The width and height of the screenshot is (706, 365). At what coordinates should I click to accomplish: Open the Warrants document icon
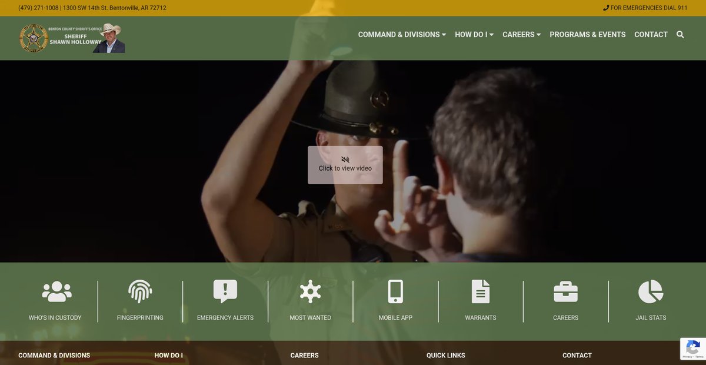[481, 291]
